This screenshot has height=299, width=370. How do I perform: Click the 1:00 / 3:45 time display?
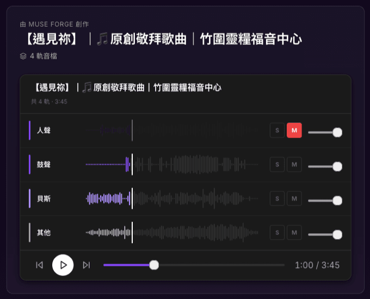[317, 265]
